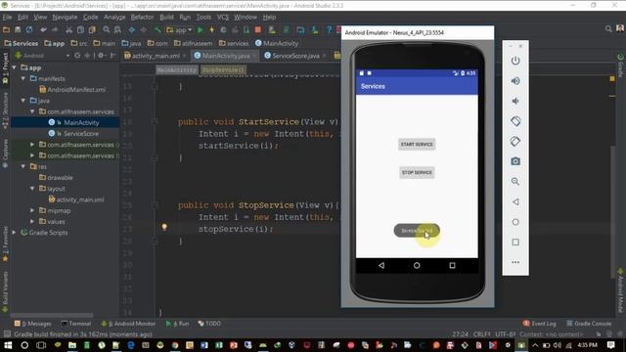This screenshot has height=352, width=626.
Task: Open the app run configuration dropdown
Action: tap(179, 30)
